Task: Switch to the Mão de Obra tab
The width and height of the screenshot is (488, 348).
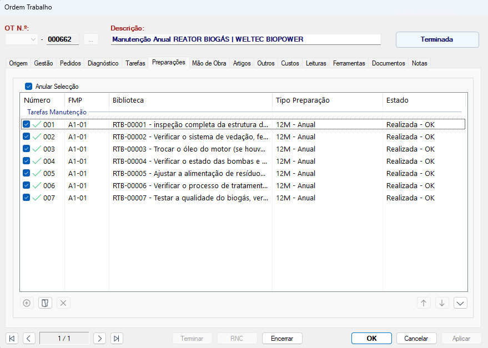Action: pyautogui.click(x=209, y=63)
